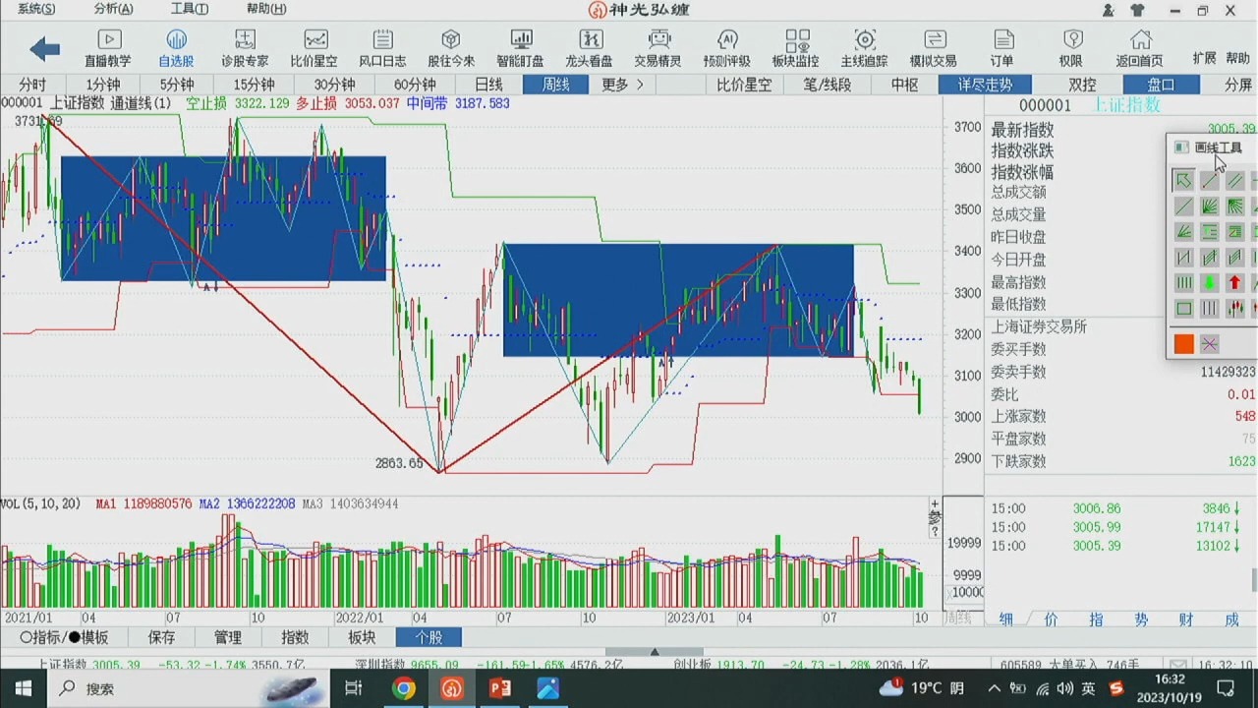1258x708 pixels.
Task: Toggle 盘口 panel view
Action: coord(1161,85)
